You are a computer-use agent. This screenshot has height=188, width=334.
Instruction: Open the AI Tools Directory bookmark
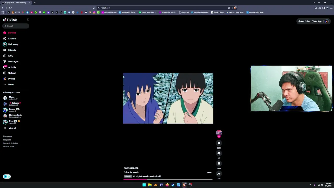109,12
